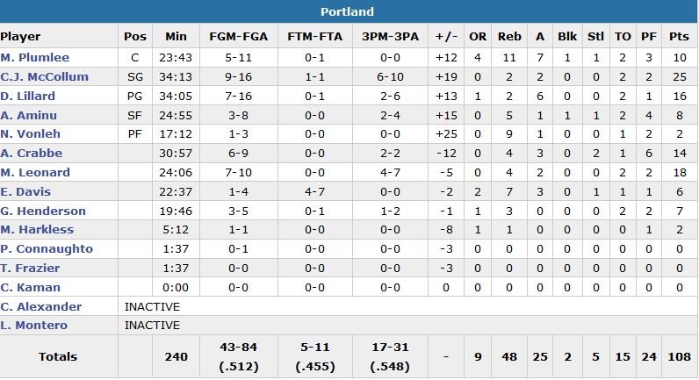Open M. Leonard player link
The width and height of the screenshot is (699, 380).
pos(33,173)
